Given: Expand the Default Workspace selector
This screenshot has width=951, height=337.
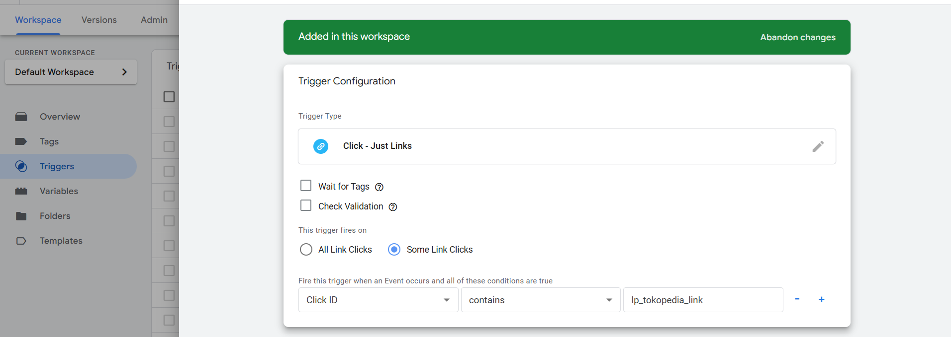Looking at the screenshot, I should tap(71, 72).
